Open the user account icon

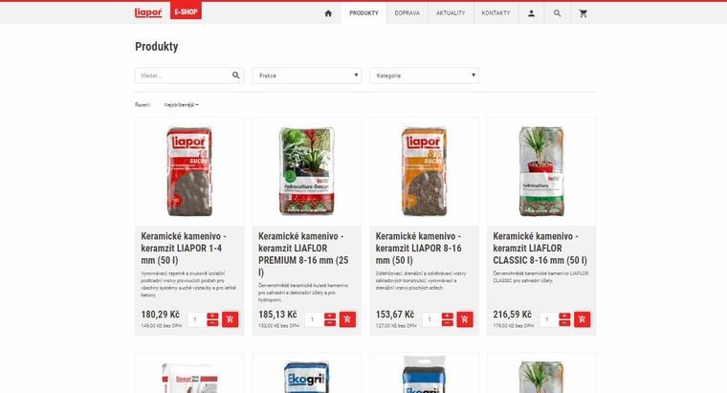pyautogui.click(x=531, y=13)
